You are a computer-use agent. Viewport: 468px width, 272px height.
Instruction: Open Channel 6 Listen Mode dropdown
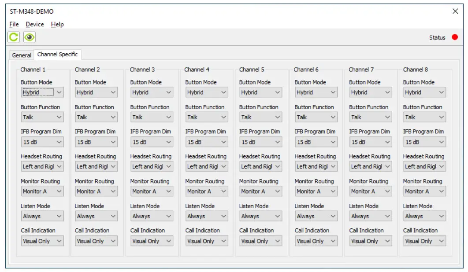pyautogui.click(x=316, y=216)
